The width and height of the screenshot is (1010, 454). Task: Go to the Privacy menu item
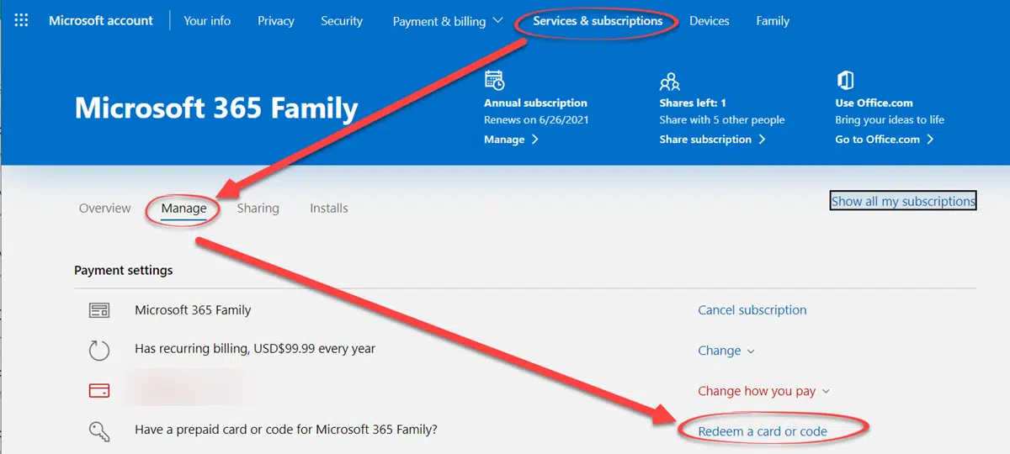click(x=276, y=21)
